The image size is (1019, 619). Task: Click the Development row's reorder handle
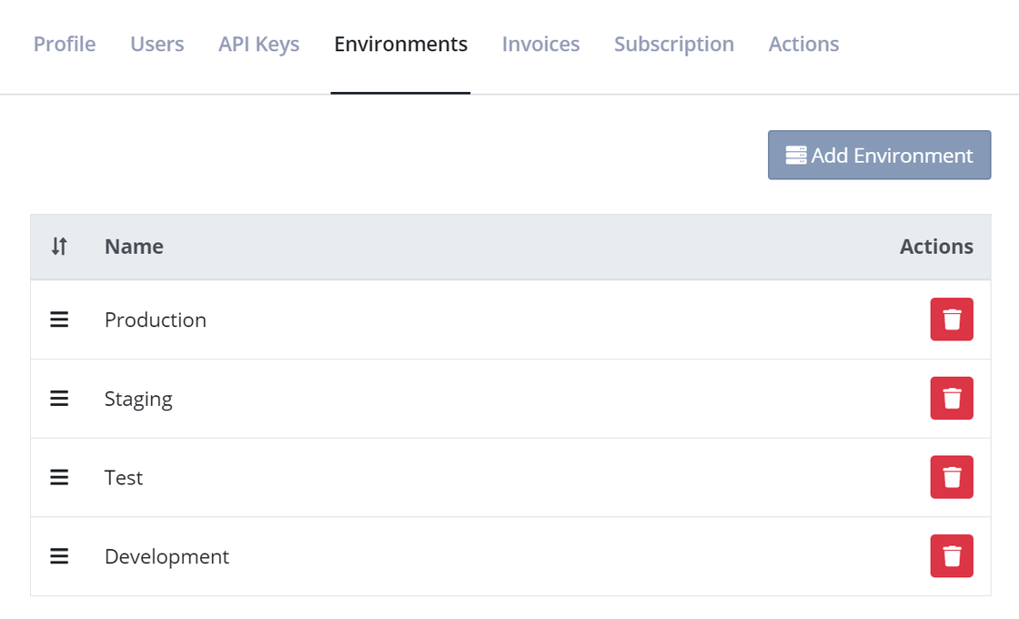coord(59,556)
